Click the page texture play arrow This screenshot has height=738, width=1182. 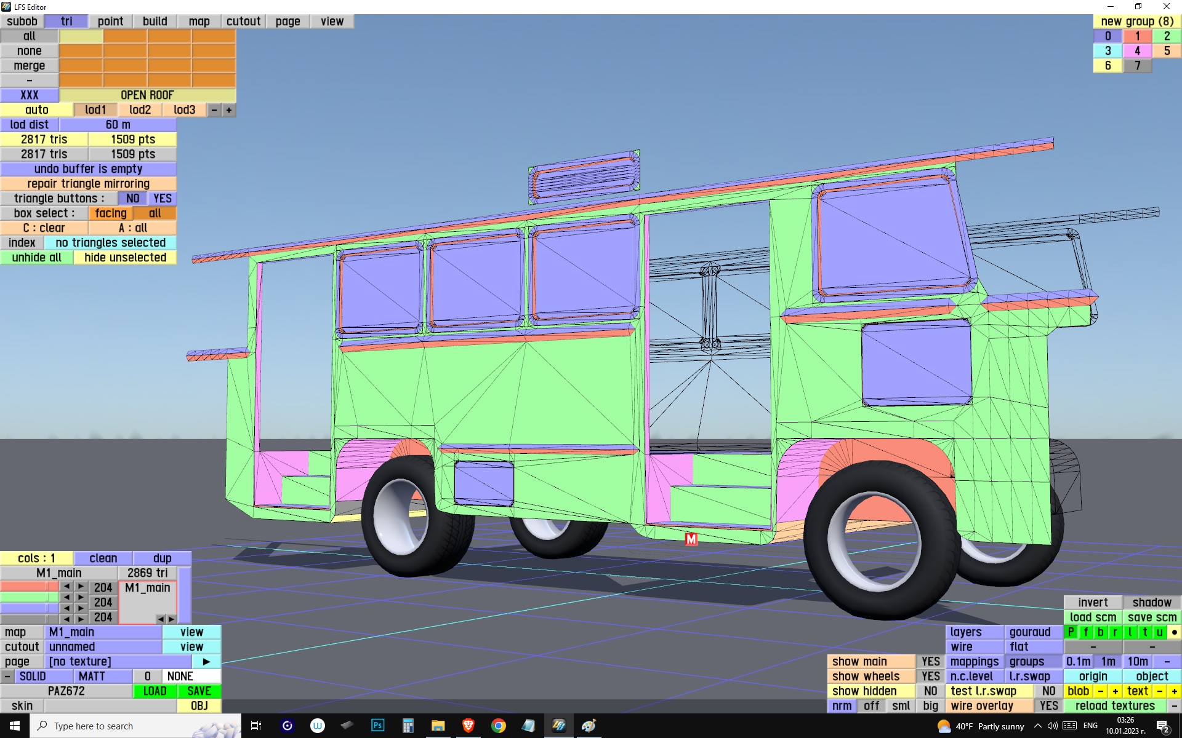coord(206,662)
